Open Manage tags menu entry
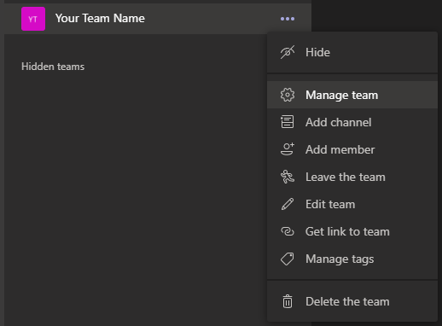 [352, 259]
